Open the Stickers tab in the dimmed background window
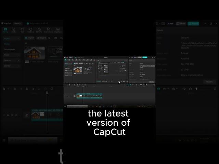The image size is (219, 164). pyautogui.click(x=31, y=30)
